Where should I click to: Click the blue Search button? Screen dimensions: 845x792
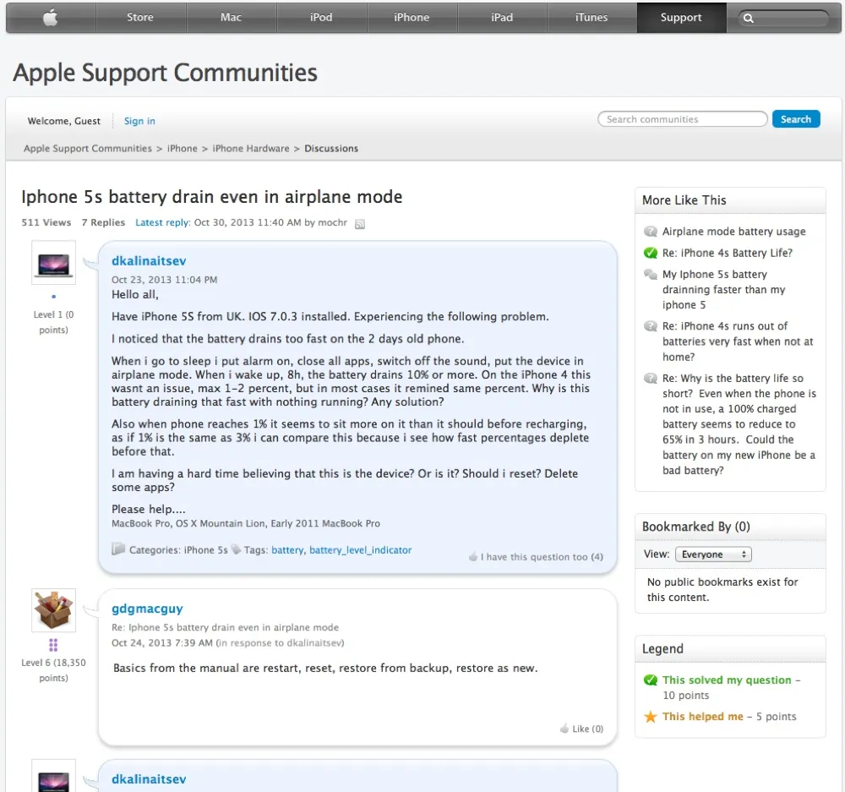click(x=796, y=119)
